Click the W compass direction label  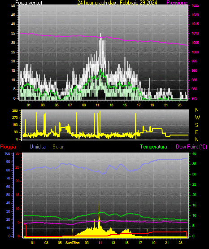197,118
